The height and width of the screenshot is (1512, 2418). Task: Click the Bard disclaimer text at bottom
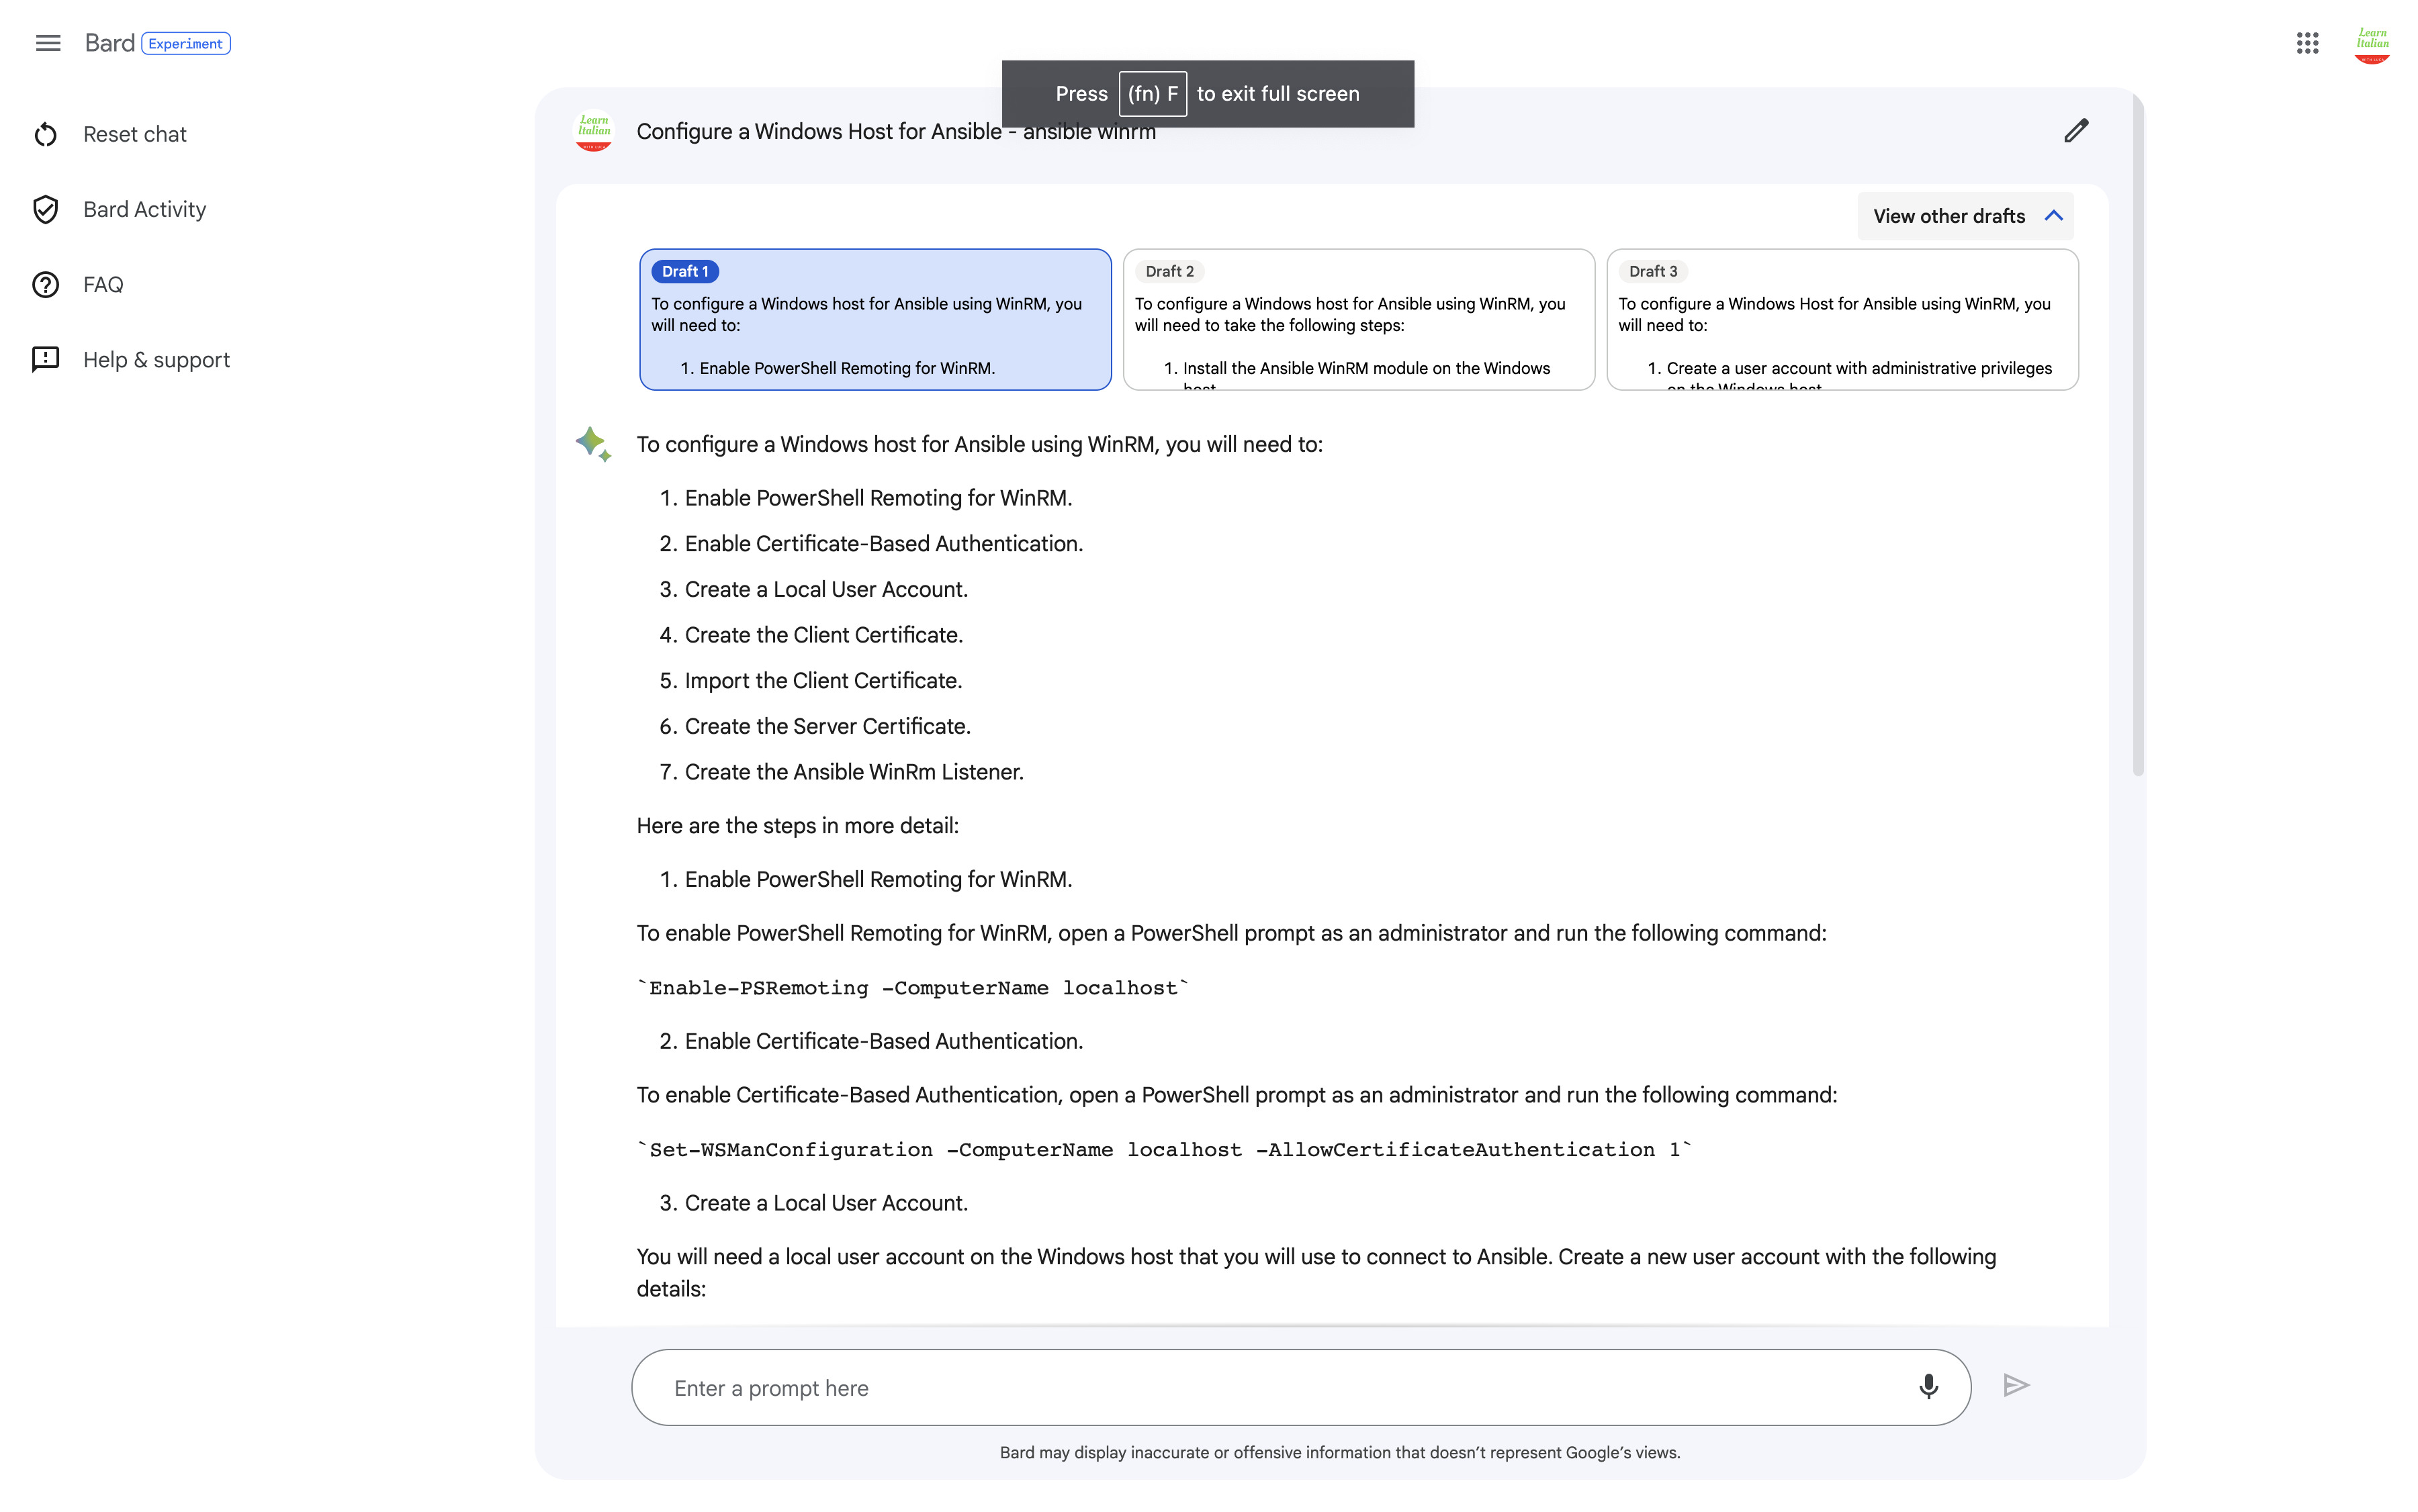[1339, 1452]
